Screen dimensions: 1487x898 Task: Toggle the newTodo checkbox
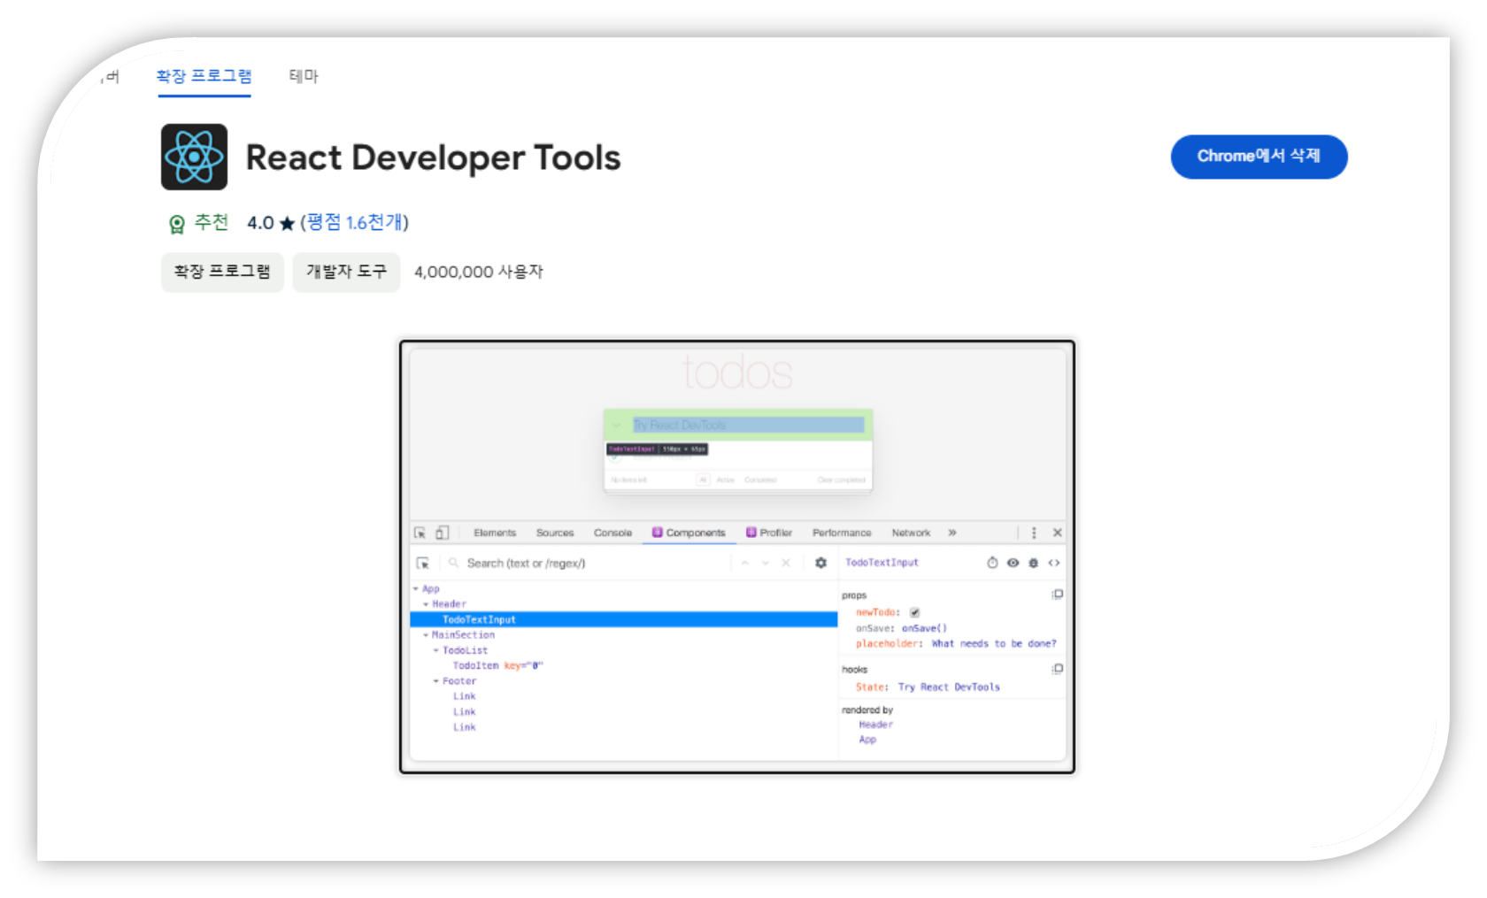914,612
